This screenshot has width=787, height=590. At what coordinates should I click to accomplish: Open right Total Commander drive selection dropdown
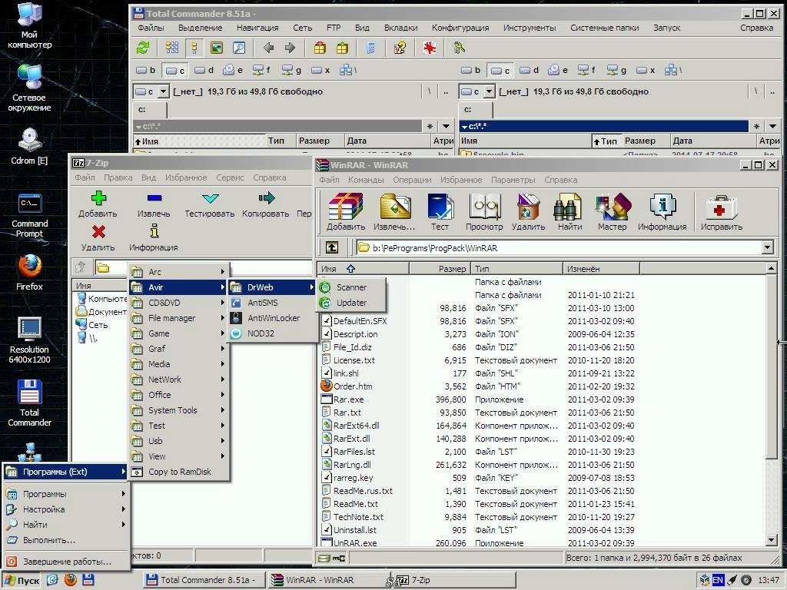pos(489,92)
